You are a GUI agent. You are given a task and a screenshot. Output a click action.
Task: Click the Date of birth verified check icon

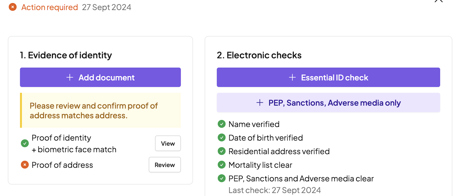click(x=222, y=138)
